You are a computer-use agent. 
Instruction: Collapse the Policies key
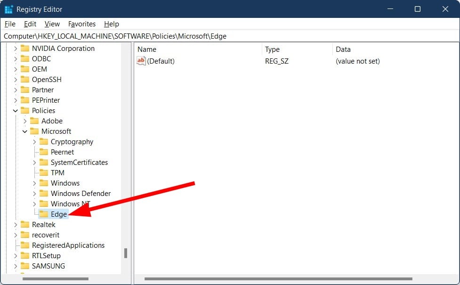click(15, 111)
